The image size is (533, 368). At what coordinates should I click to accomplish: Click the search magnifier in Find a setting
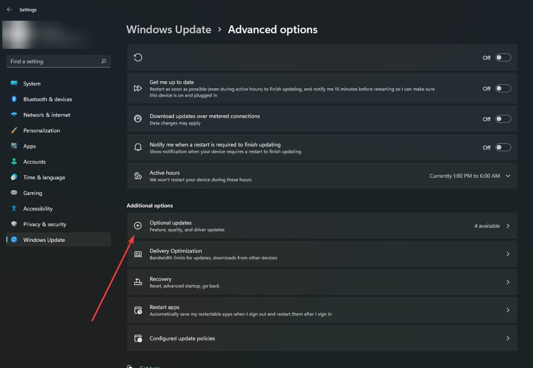pyautogui.click(x=104, y=61)
